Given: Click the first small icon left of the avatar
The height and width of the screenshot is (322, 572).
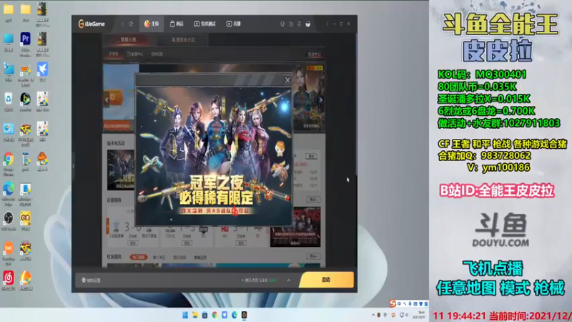Looking at the screenshot, I should (x=282, y=24).
